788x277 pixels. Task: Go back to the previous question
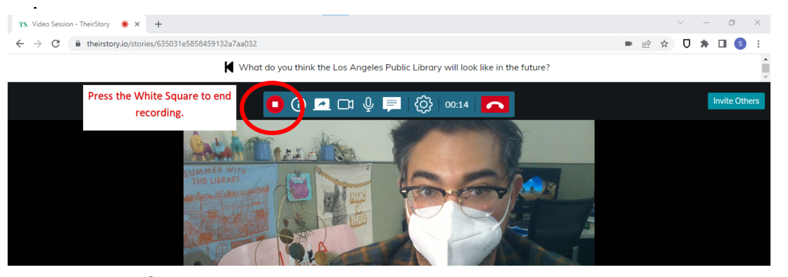tap(229, 67)
